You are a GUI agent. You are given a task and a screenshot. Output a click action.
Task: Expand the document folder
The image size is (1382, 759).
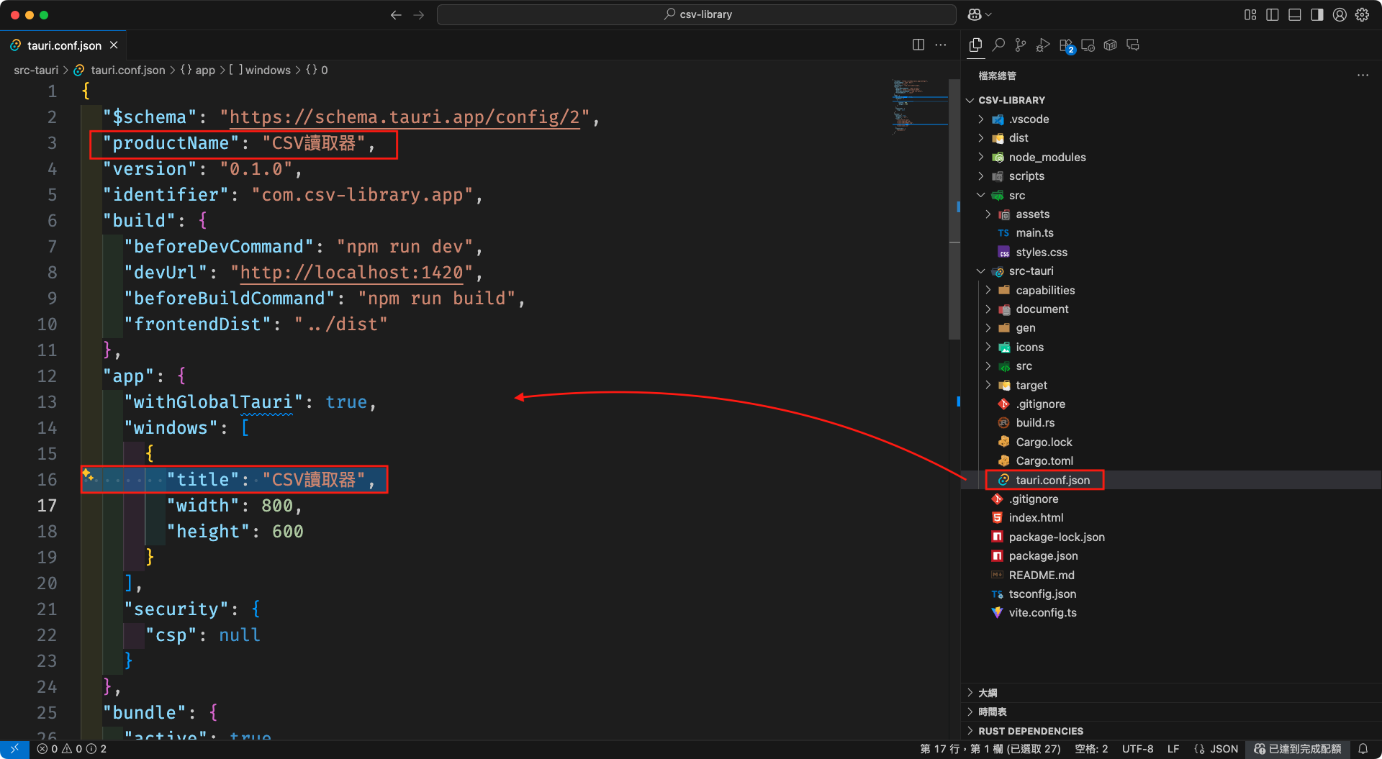[x=1042, y=309]
